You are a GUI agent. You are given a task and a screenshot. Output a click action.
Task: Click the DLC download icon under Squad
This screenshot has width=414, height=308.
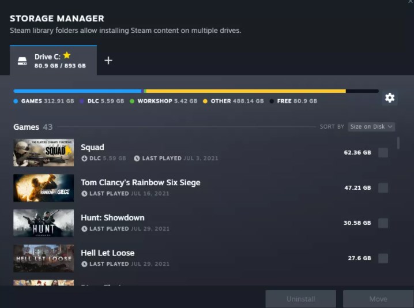click(x=84, y=158)
